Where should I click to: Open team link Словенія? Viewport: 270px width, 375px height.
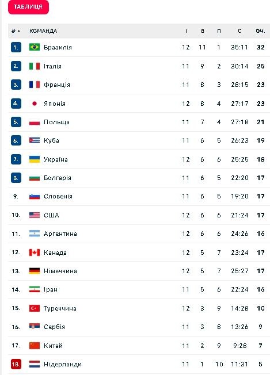[58, 196]
